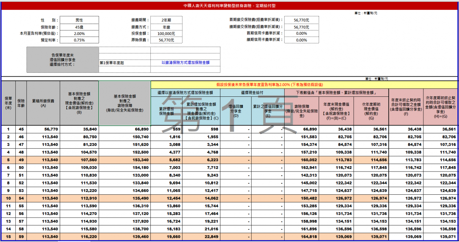Select the 累計增加保險金額 column header
459x242 pixels.
coord(166,111)
